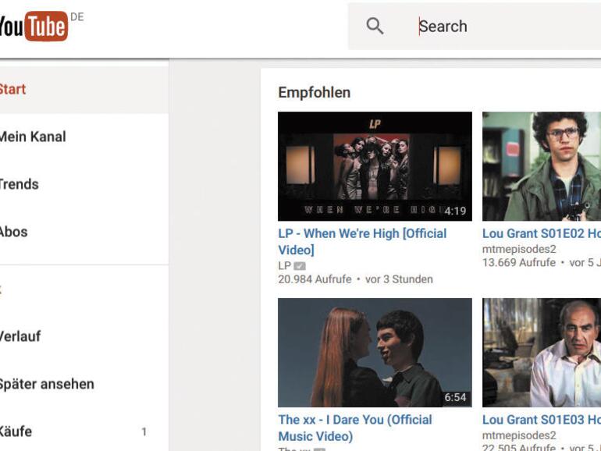This screenshot has width=601, height=451.
Task: Click the Lou Grant S01E02 title link
Action: tap(542, 233)
